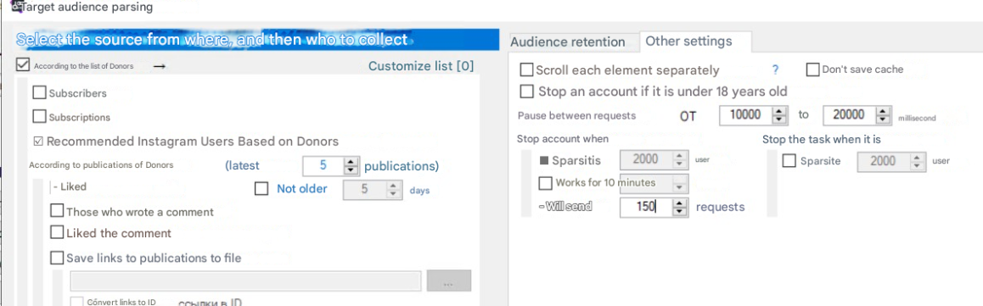Click the browse button next to file path
This screenshot has width=983, height=306.
448,281
